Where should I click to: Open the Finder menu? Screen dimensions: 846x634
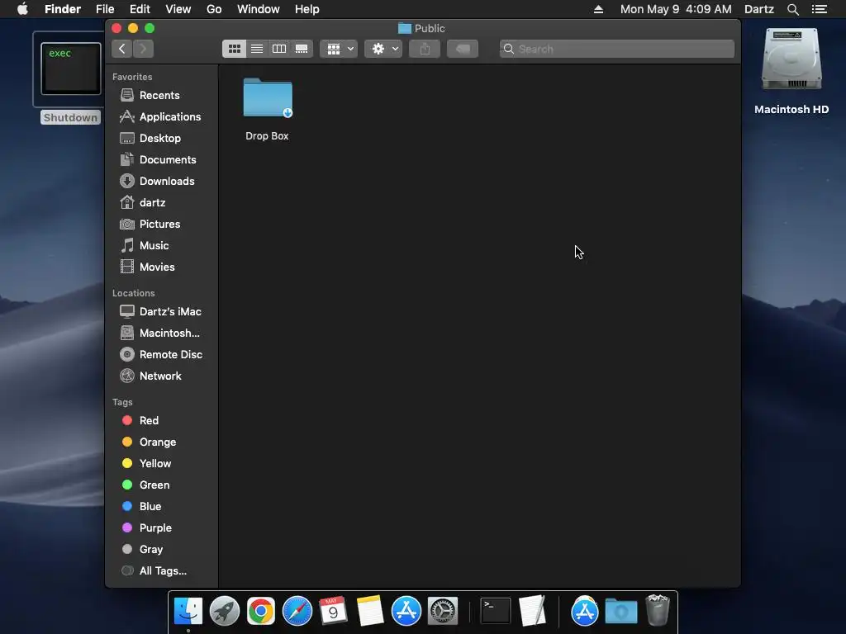(63, 9)
